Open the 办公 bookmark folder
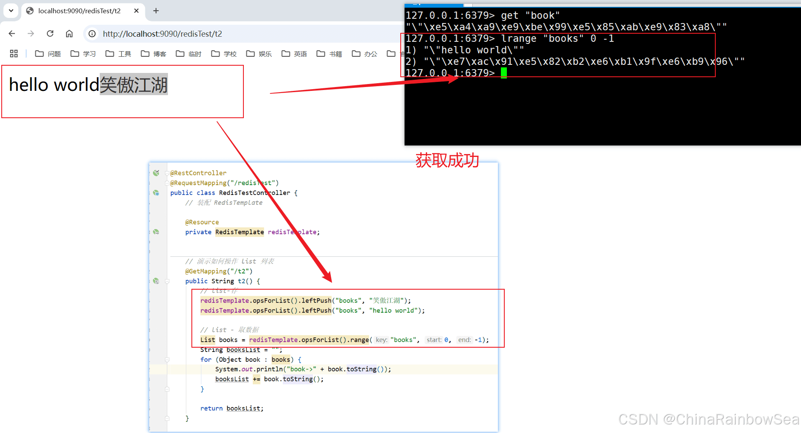 tap(365, 54)
